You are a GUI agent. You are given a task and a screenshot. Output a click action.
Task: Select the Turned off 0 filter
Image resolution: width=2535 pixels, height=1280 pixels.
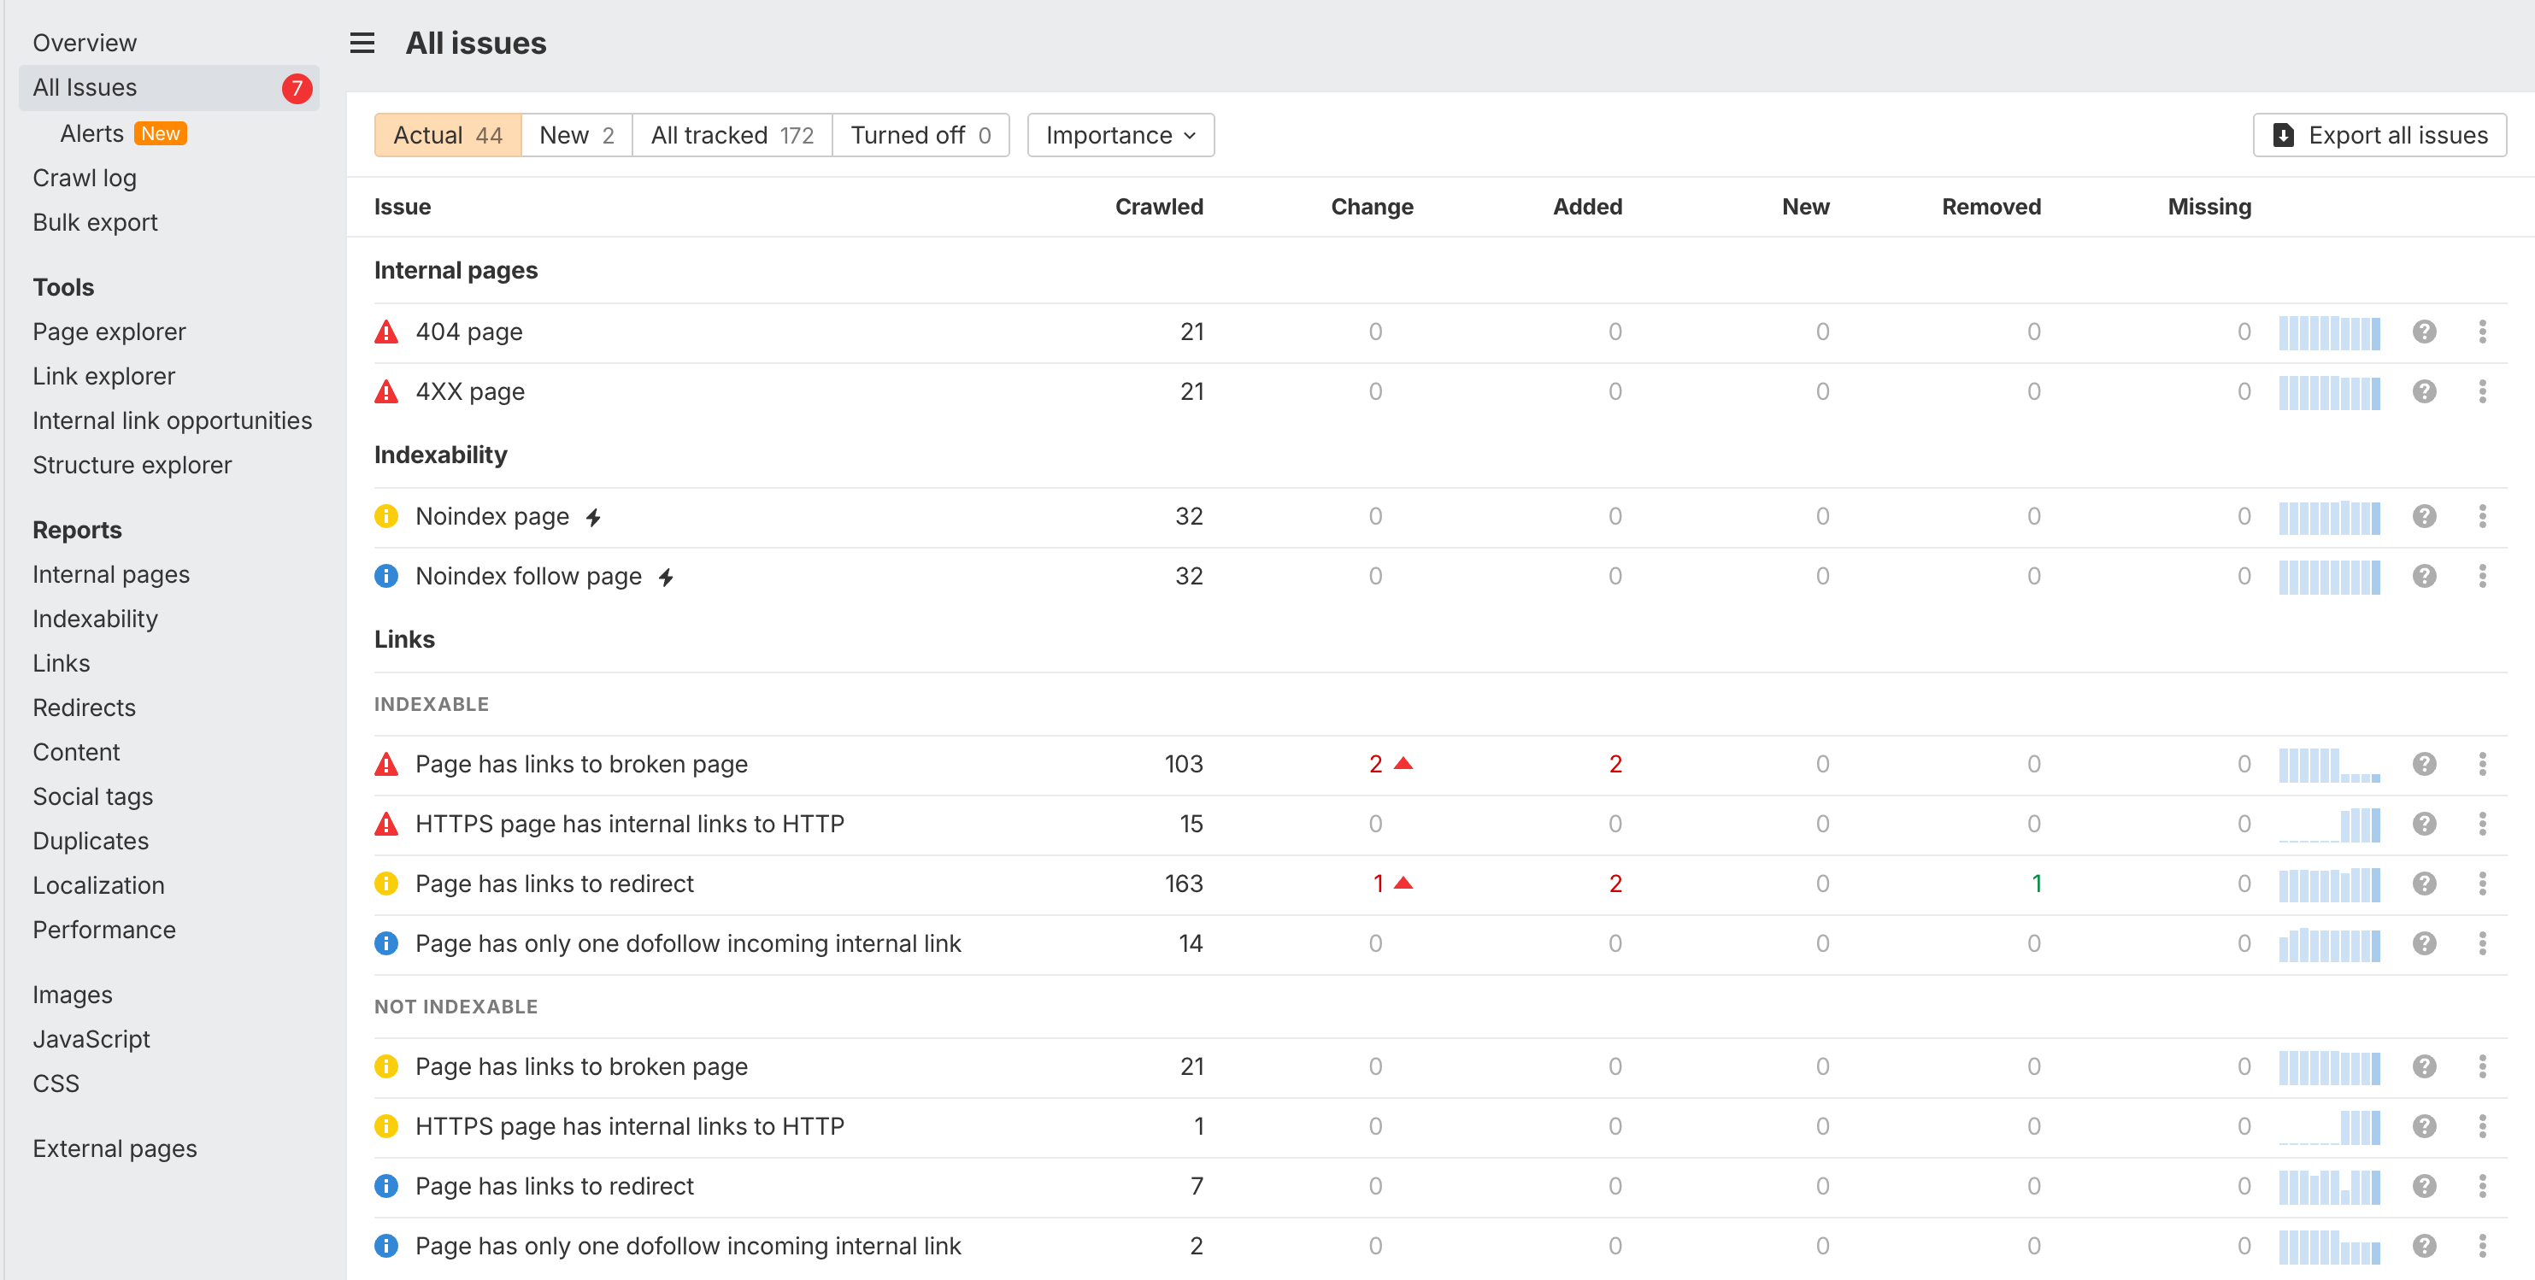[x=919, y=135]
